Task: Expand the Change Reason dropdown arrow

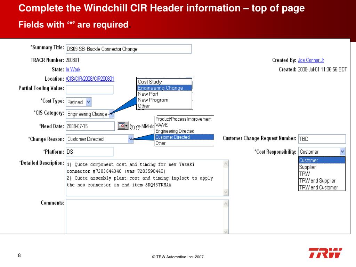Action: tap(131, 139)
